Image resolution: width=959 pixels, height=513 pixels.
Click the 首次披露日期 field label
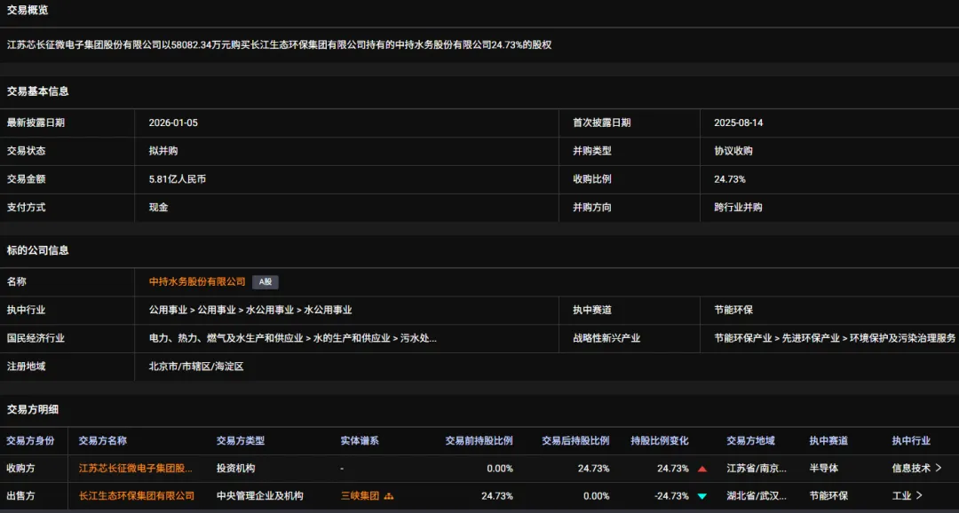[602, 122]
